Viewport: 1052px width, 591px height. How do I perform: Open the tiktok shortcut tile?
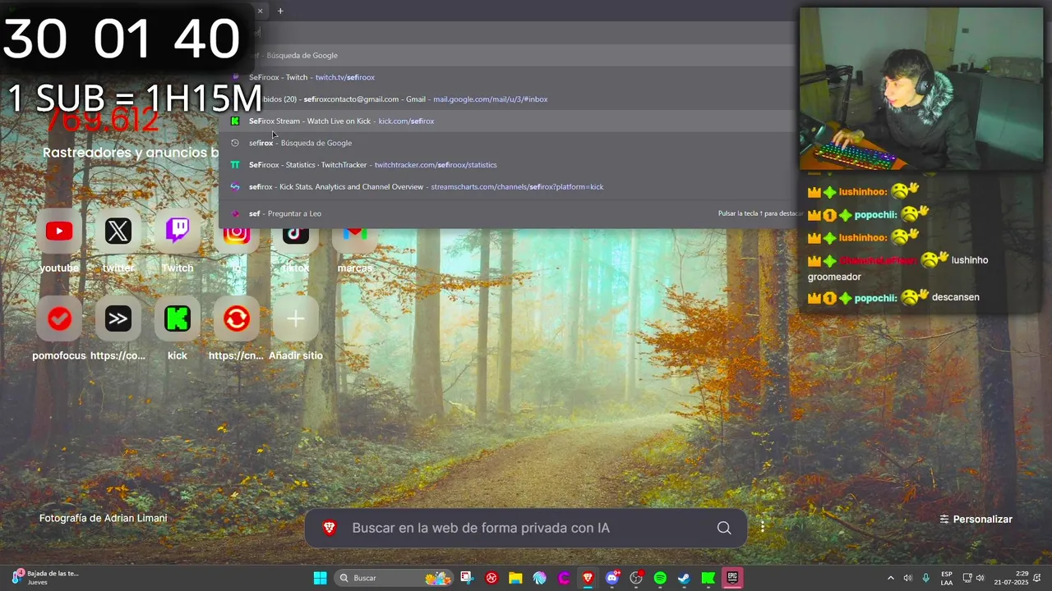point(296,237)
